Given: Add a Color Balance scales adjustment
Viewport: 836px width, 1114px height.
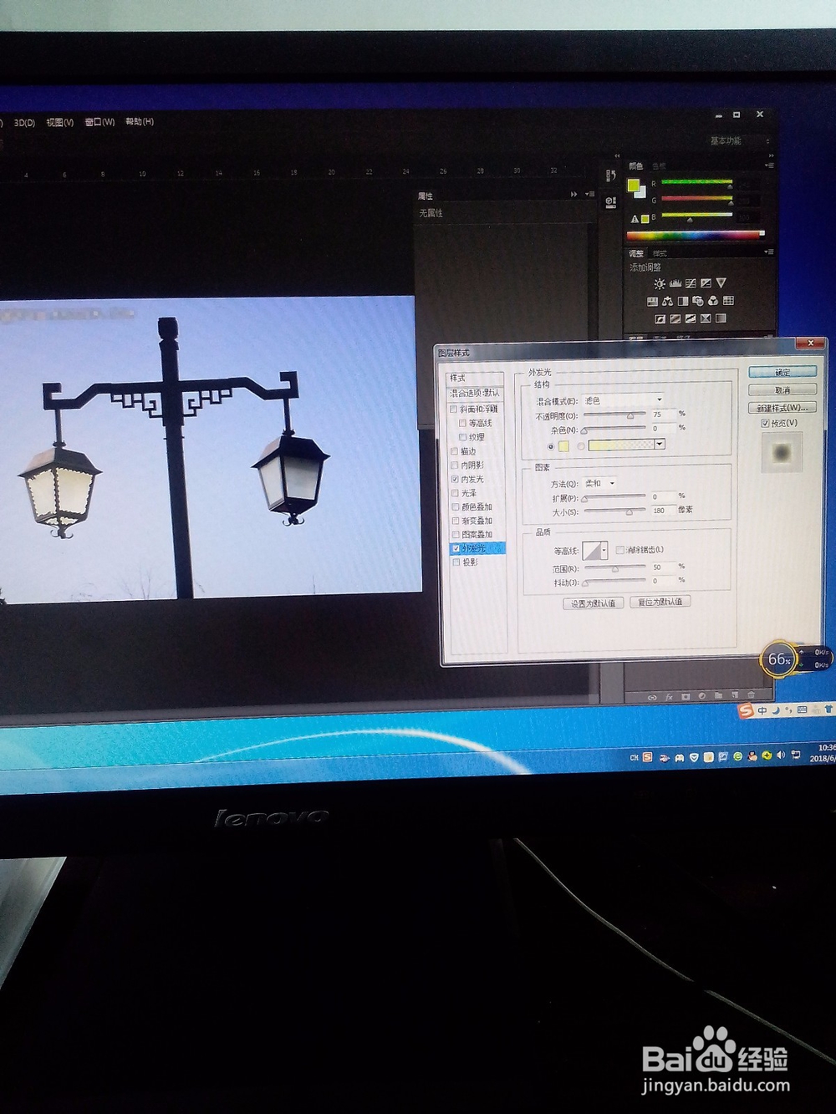Looking at the screenshot, I should pos(667,302).
